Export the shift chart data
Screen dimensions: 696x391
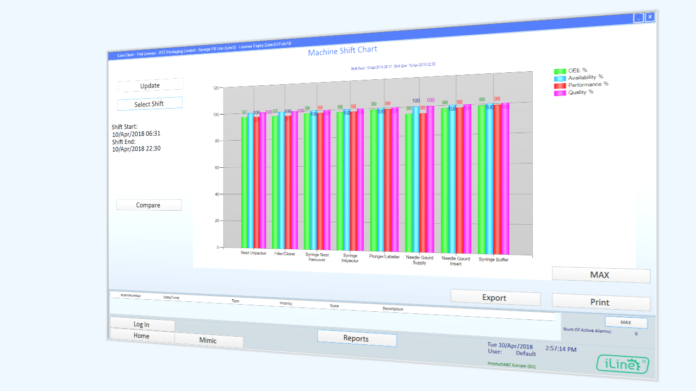495,298
